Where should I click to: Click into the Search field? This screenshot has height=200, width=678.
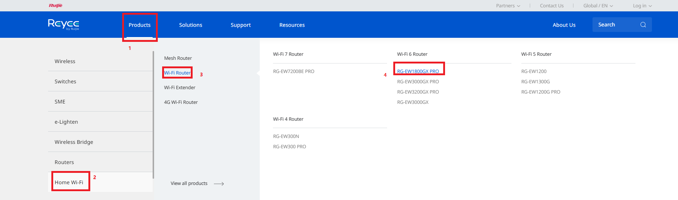pyautogui.click(x=622, y=25)
